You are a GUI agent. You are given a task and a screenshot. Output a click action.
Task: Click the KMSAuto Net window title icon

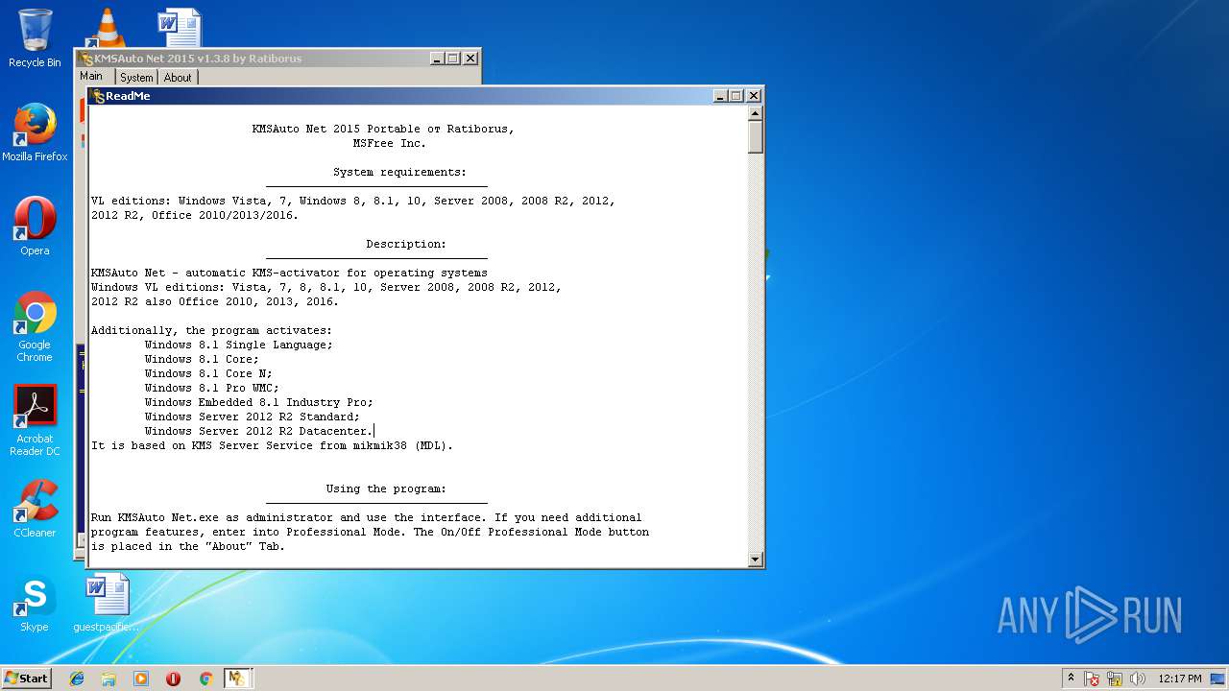[86, 59]
